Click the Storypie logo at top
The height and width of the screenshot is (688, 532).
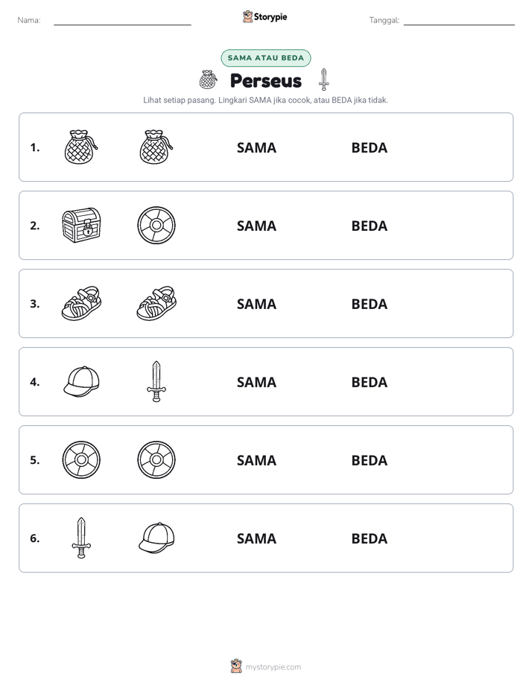[x=265, y=16]
